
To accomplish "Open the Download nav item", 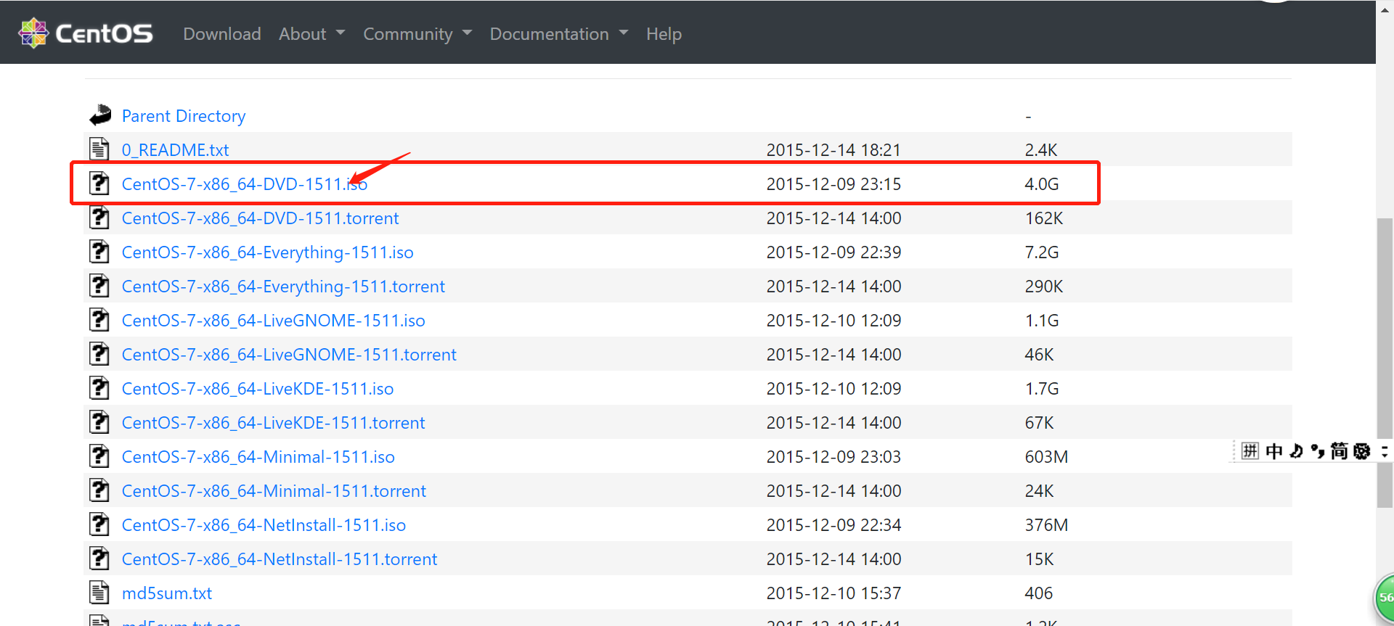I will [222, 34].
